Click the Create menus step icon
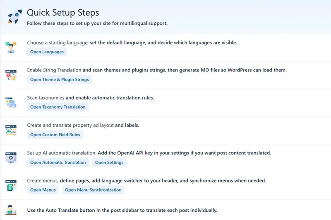Viewport: 331px width, 220px height. pos(11,185)
